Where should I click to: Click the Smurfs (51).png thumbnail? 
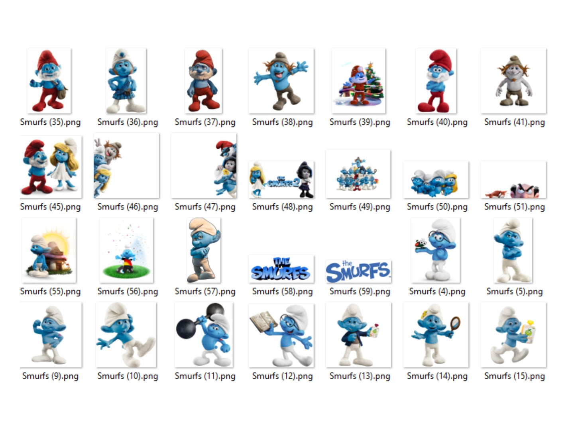point(513,180)
